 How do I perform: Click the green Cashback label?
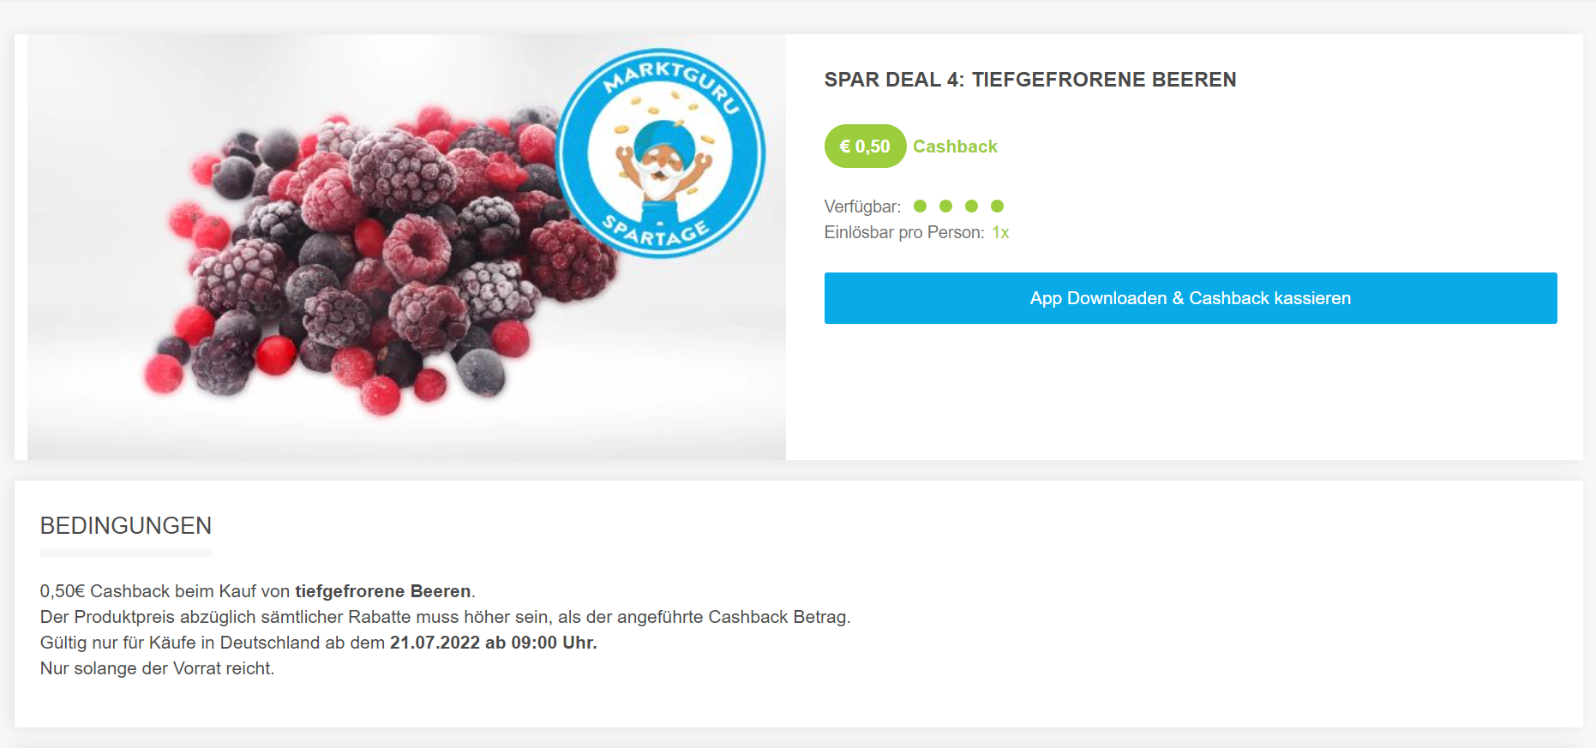click(x=955, y=147)
